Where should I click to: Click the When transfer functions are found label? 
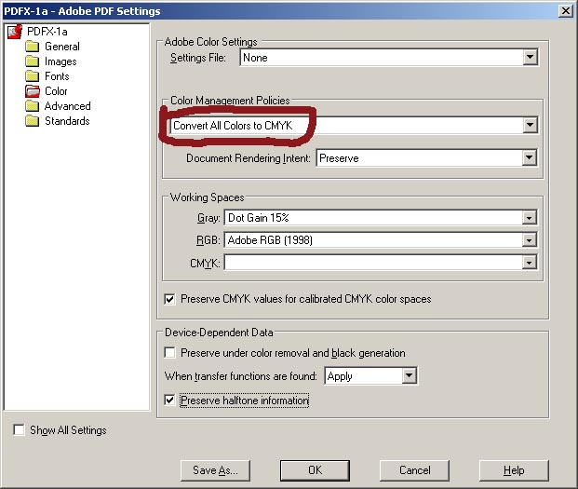[x=241, y=376]
